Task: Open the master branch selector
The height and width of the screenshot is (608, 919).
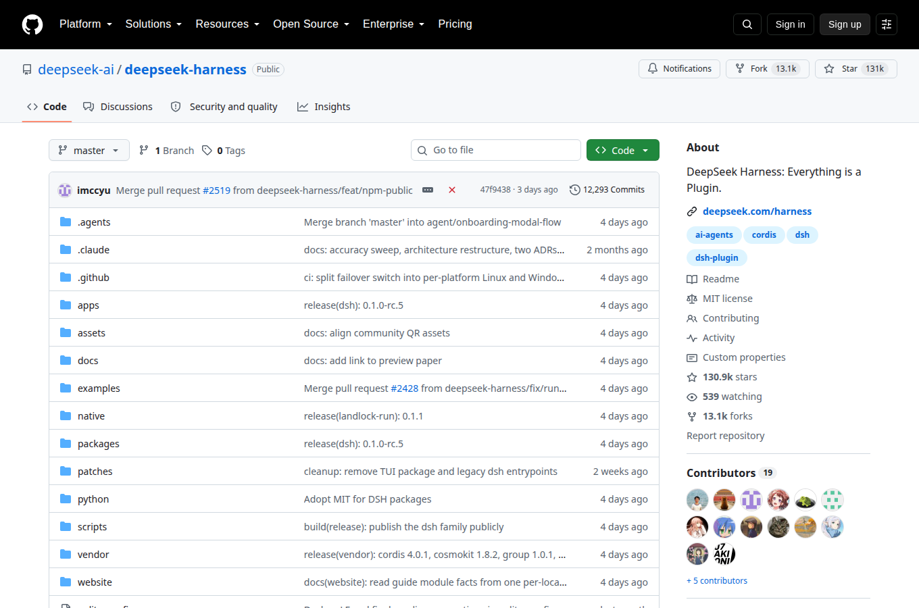Action: 89,150
